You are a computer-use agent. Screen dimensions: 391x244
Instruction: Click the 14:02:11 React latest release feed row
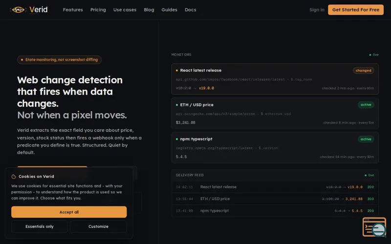click(275, 187)
